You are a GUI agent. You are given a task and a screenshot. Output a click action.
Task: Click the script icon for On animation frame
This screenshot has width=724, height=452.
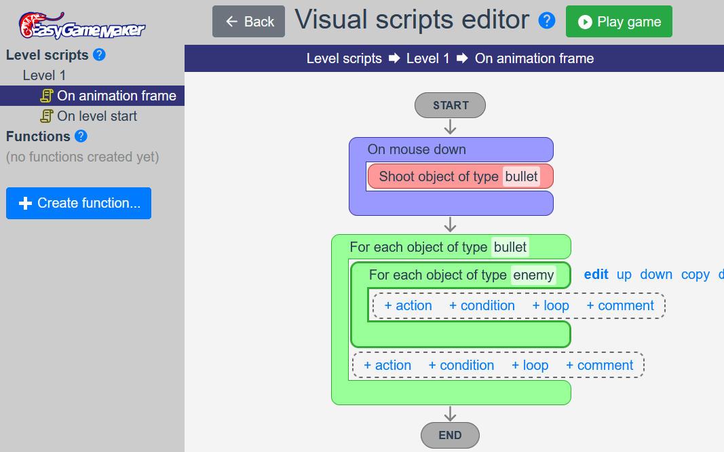click(47, 96)
